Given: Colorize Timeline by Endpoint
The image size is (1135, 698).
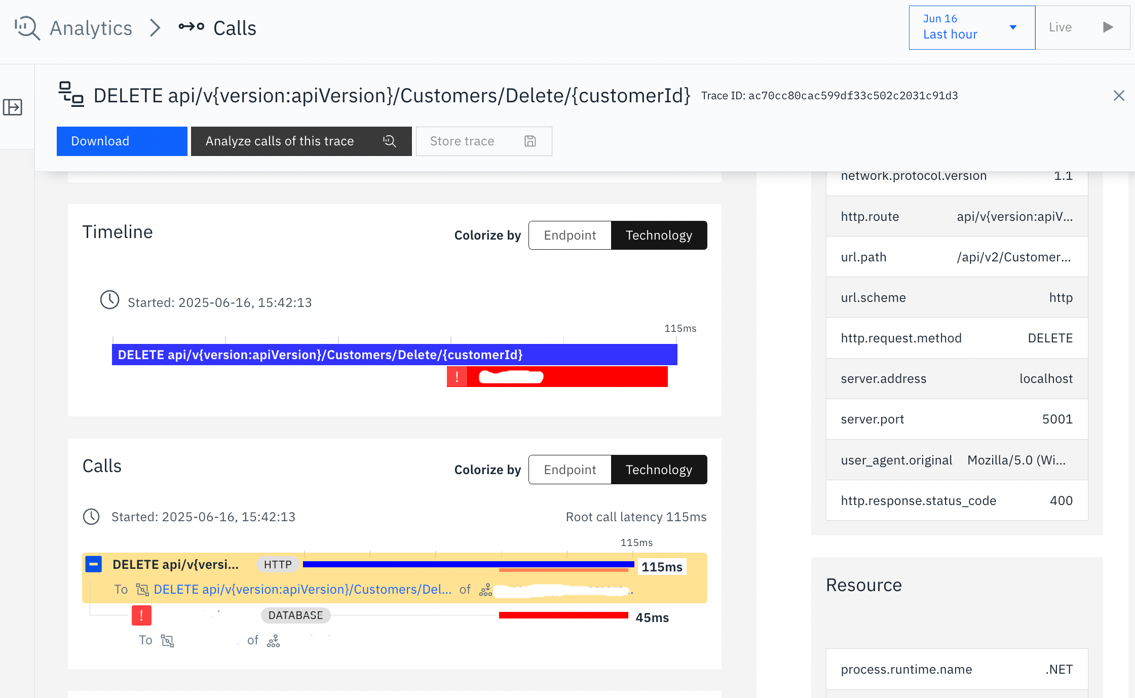Looking at the screenshot, I should pyautogui.click(x=570, y=235).
